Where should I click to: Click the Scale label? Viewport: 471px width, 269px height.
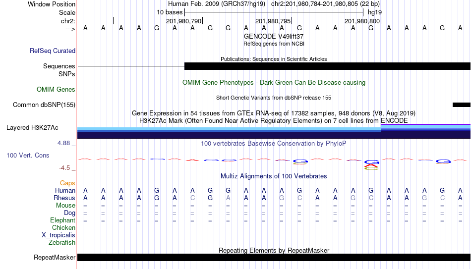(67, 12)
